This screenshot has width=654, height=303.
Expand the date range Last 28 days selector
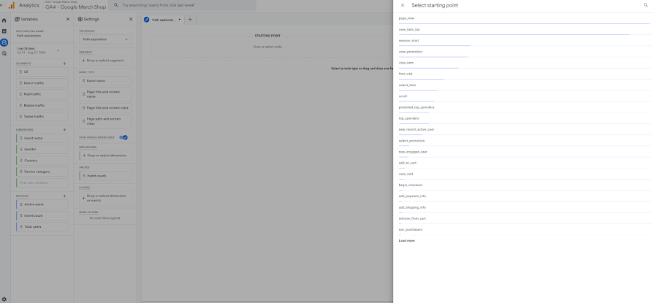click(x=37, y=51)
